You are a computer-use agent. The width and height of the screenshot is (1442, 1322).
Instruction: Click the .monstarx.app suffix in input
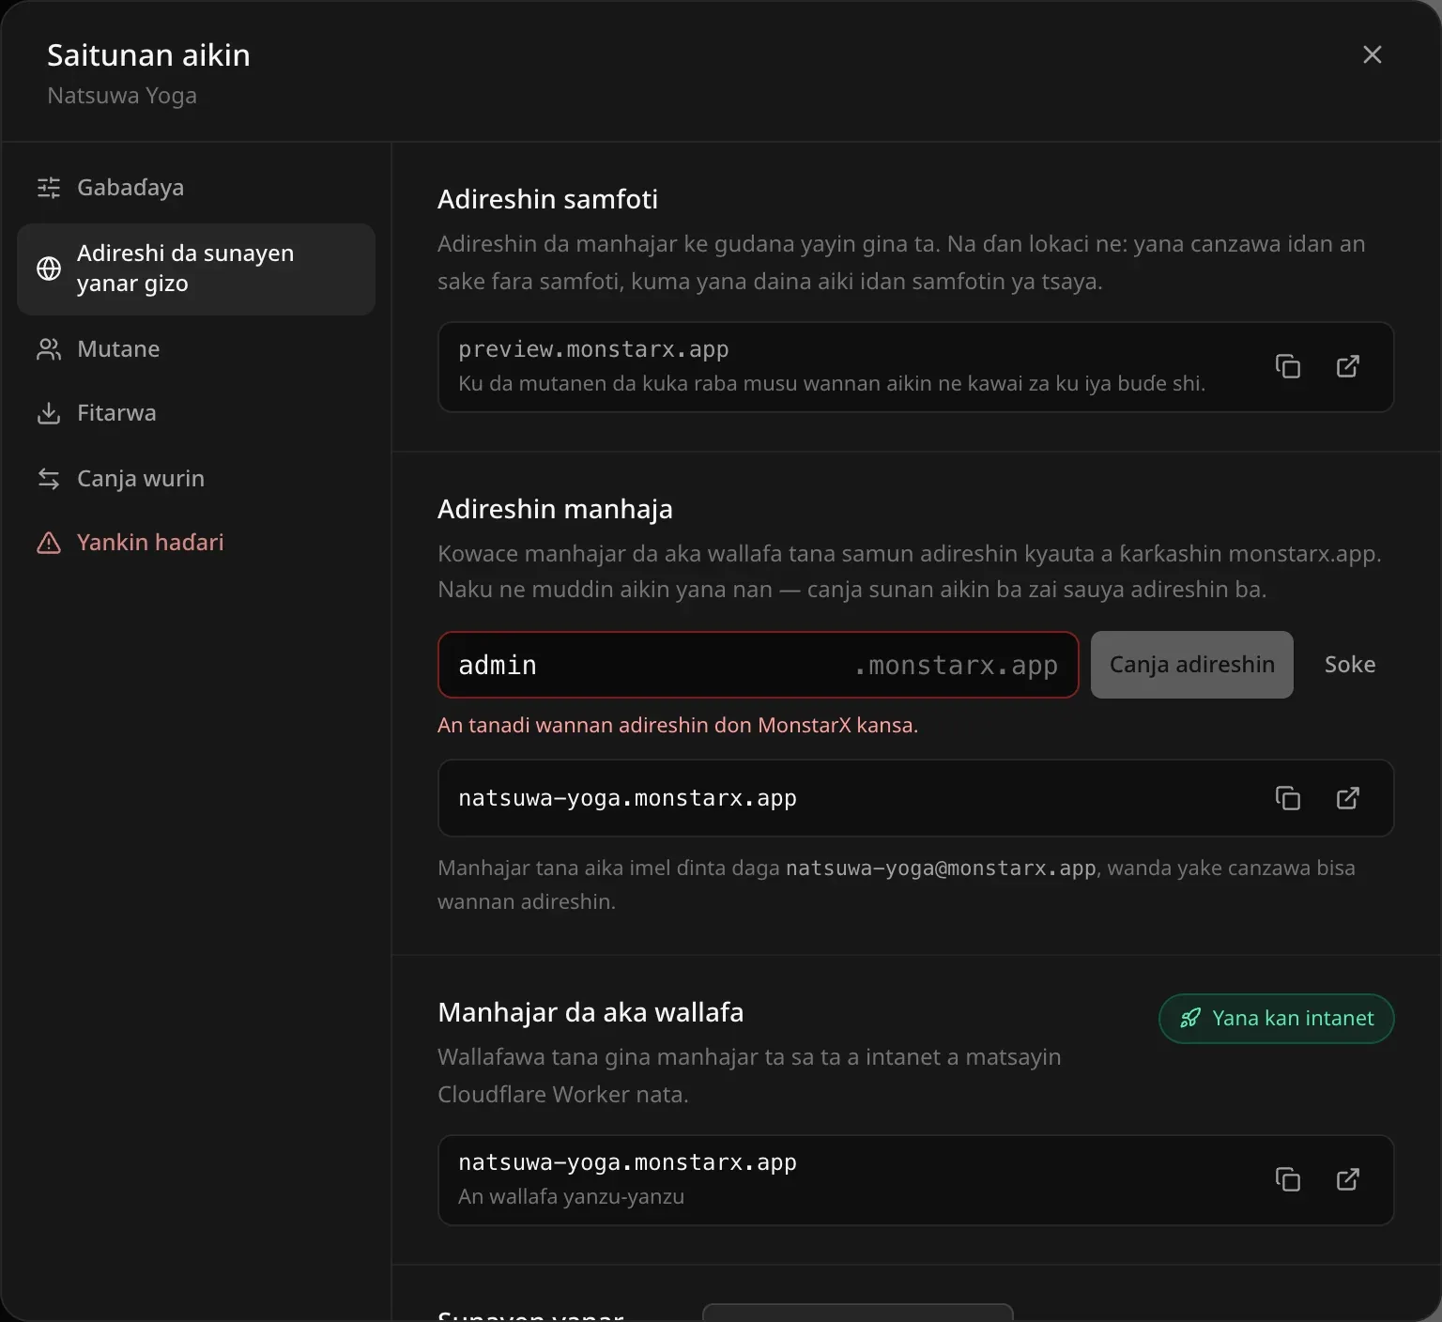point(956,665)
